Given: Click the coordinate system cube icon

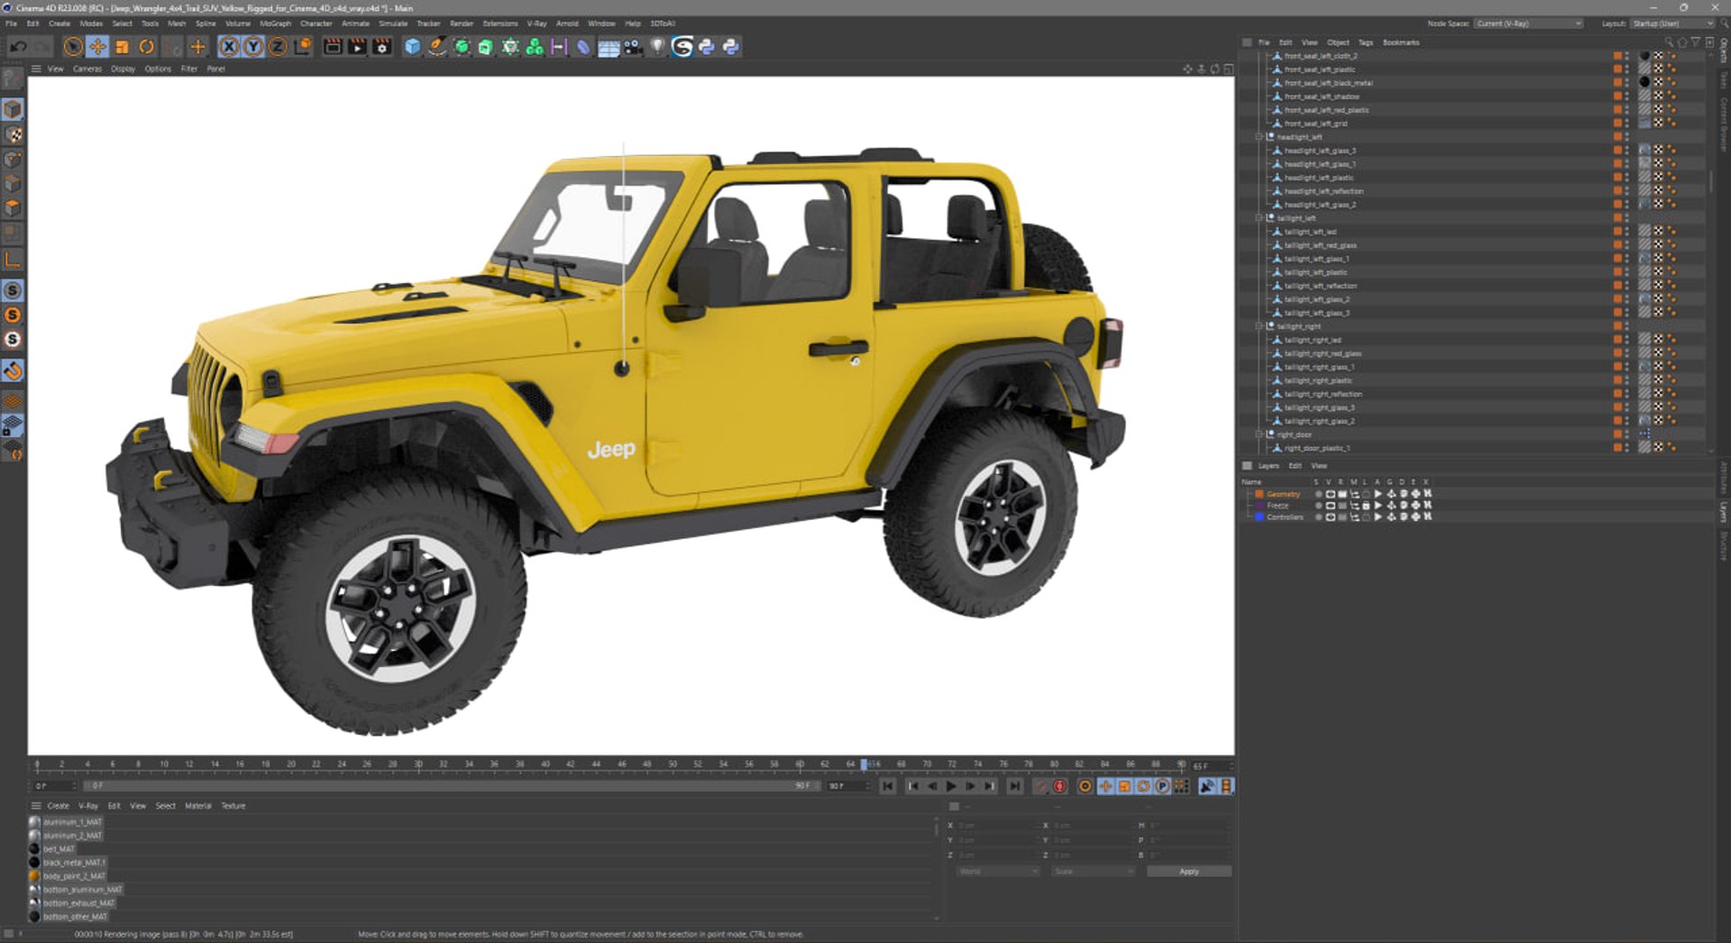Looking at the screenshot, I should click(x=302, y=47).
